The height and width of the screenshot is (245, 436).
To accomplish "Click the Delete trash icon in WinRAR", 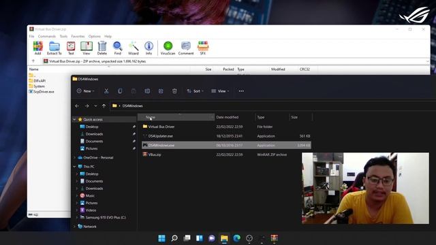I will tap(102, 48).
